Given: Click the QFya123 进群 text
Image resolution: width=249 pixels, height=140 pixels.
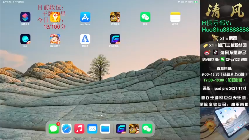Looking at the screenshot, I should (237, 59).
